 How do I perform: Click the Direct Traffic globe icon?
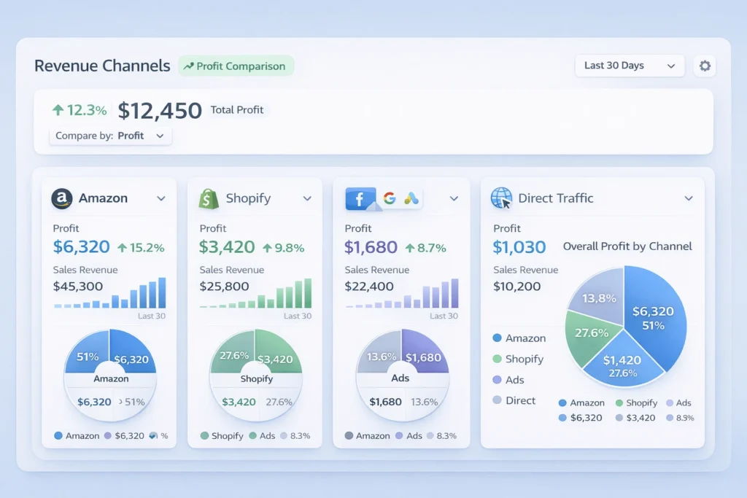pos(500,198)
